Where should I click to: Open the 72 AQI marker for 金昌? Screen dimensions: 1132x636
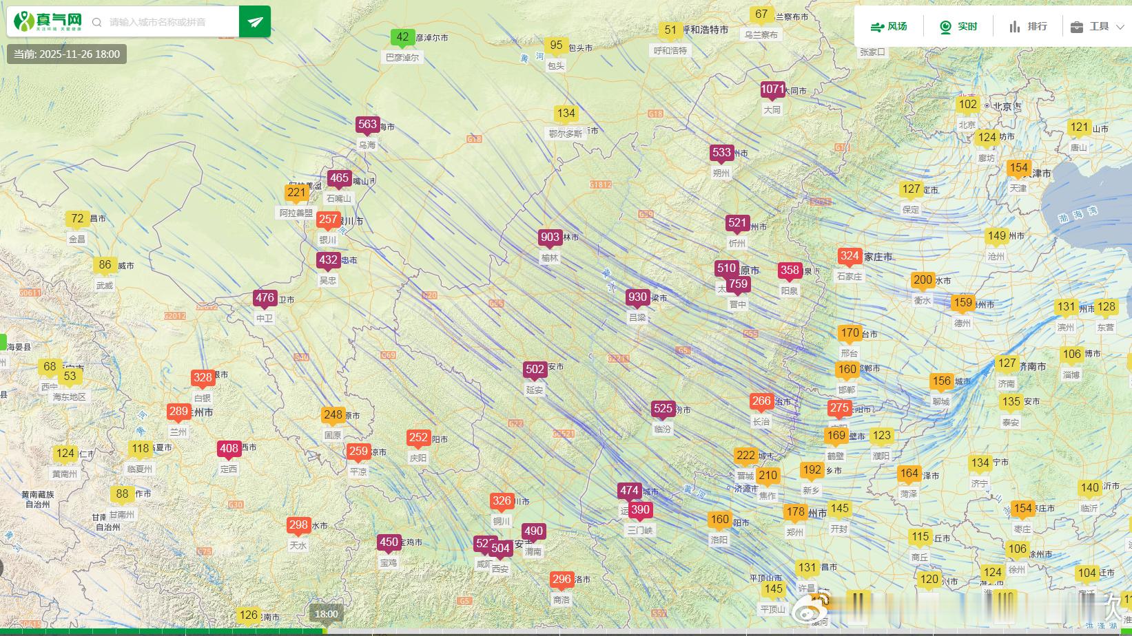pyautogui.click(x=77, y=220)
